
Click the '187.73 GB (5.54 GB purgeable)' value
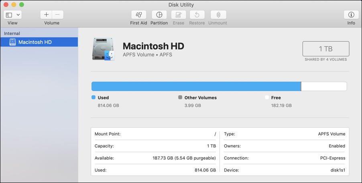point(184,158)
